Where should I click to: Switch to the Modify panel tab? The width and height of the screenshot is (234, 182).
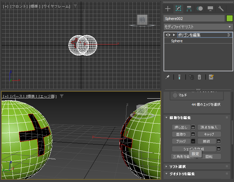click(178, 9)
